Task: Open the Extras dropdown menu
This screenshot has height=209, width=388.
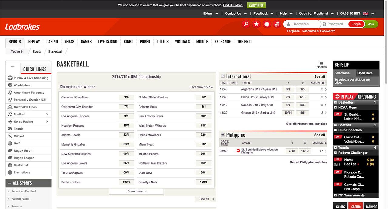Action: (211, 14)
